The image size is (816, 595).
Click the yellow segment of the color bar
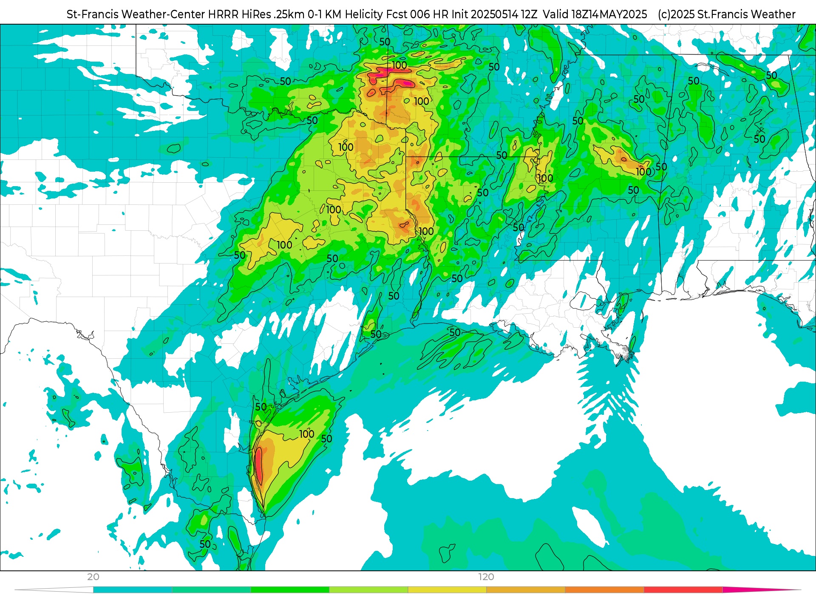[447, 590]
